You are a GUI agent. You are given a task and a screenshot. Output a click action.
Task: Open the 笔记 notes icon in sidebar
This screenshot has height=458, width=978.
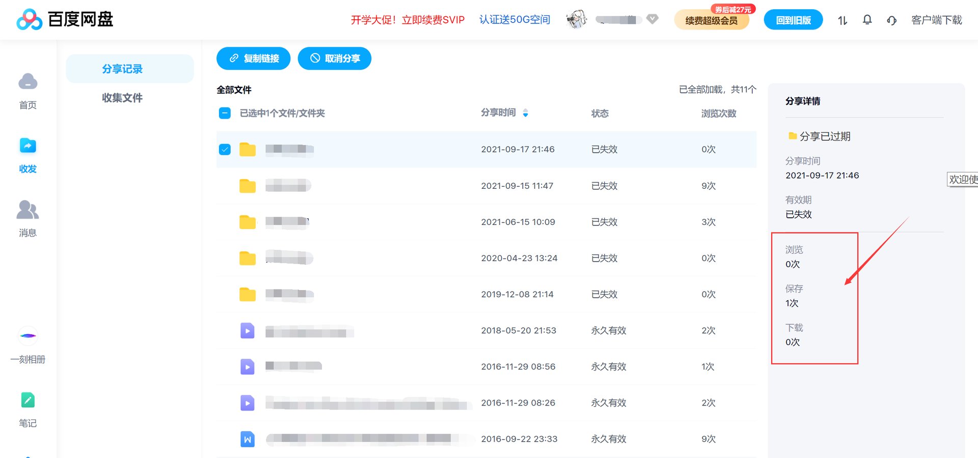[28, 400]
